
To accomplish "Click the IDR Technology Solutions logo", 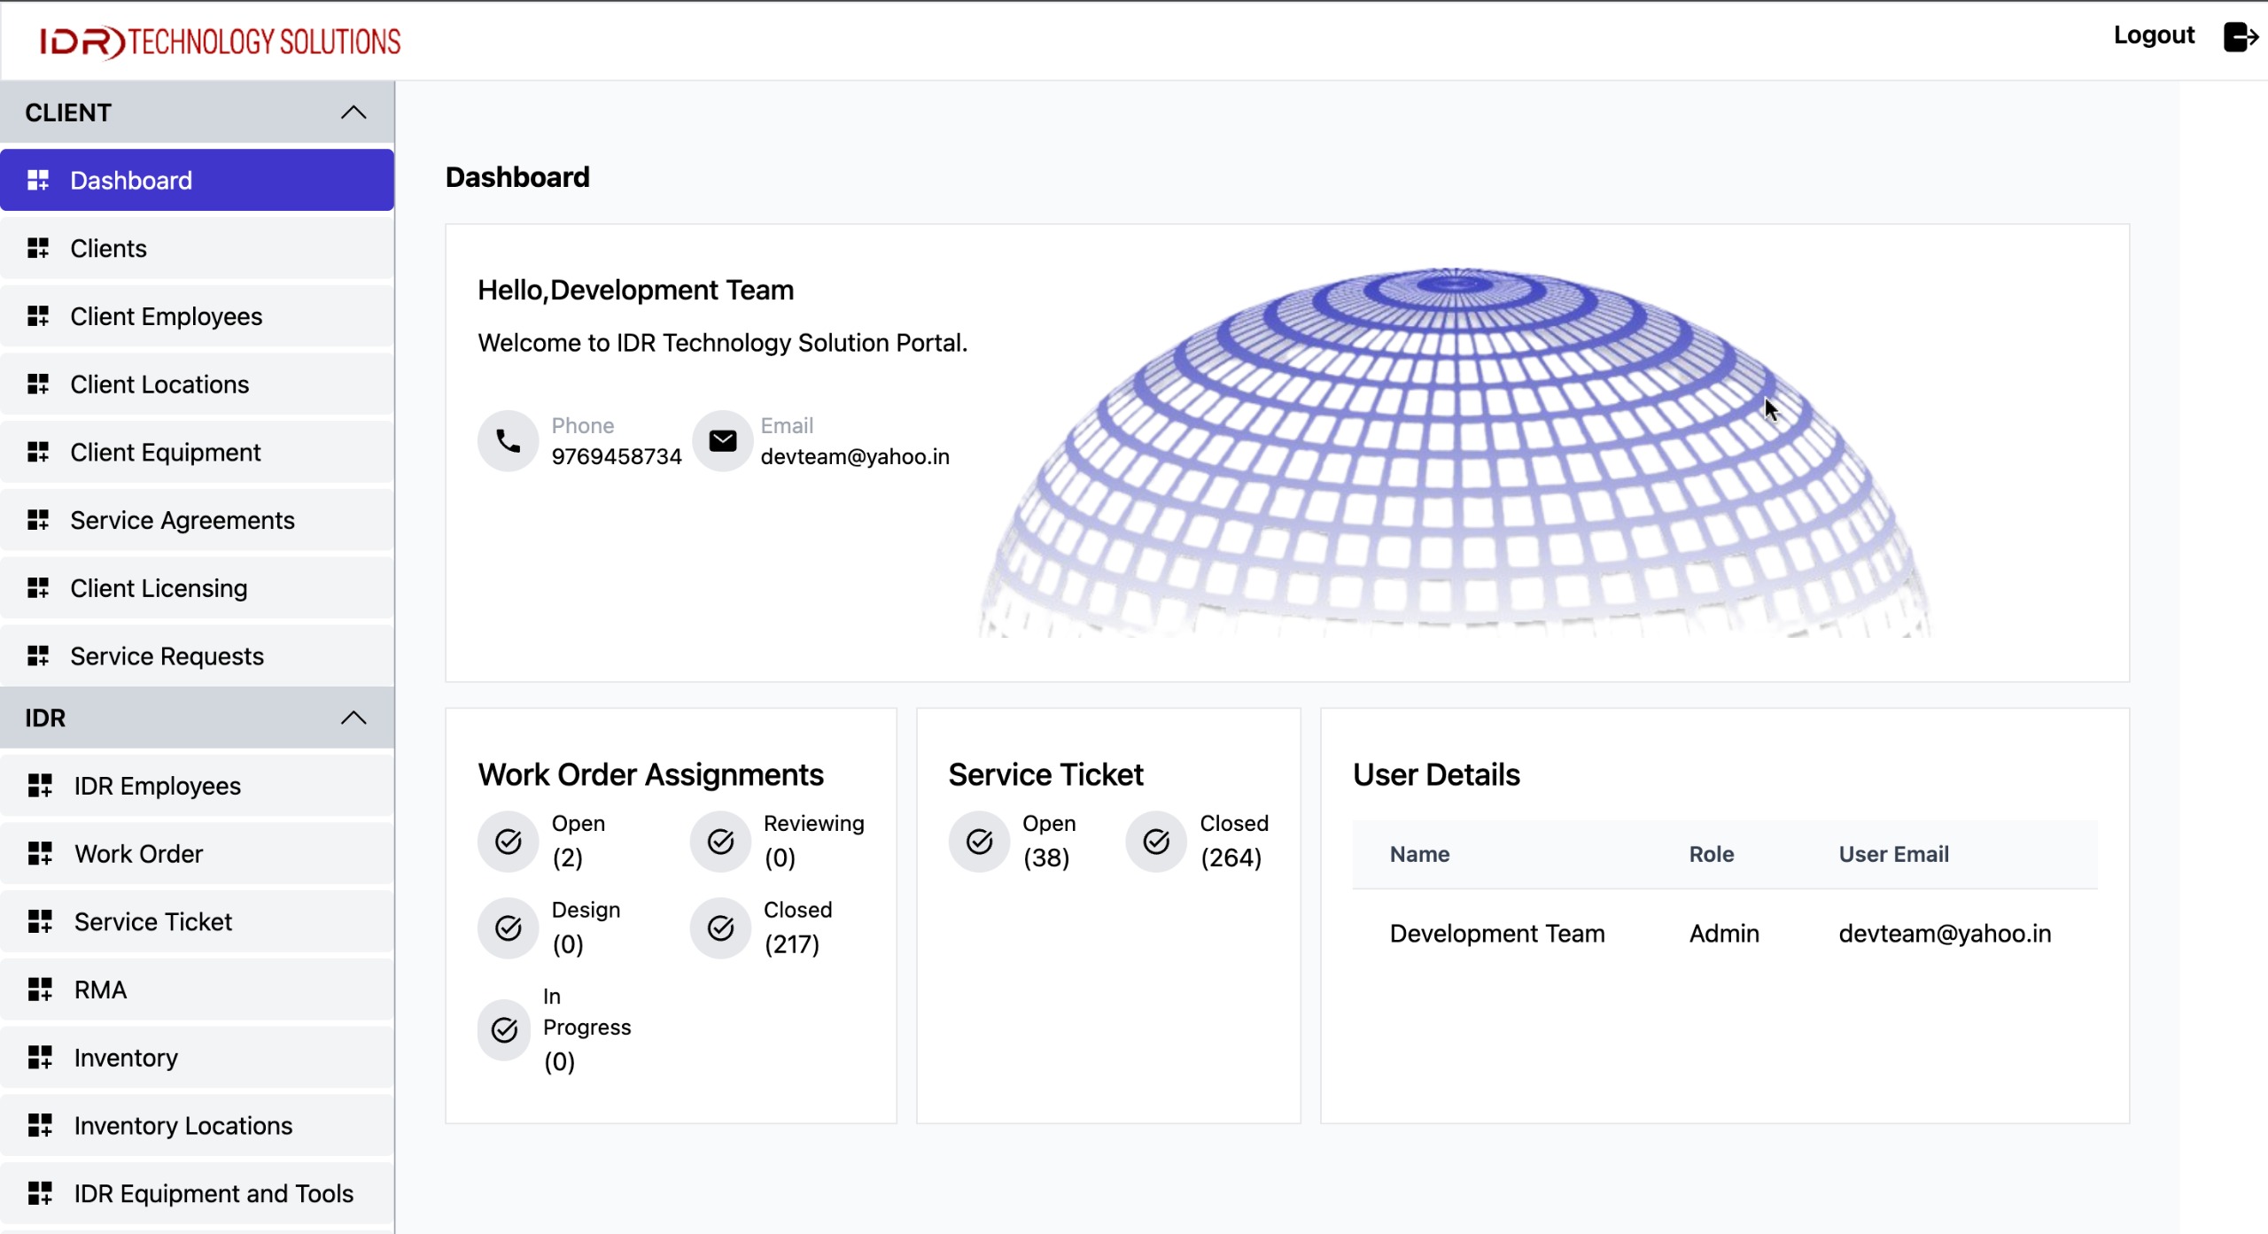I will pos(220,40).
